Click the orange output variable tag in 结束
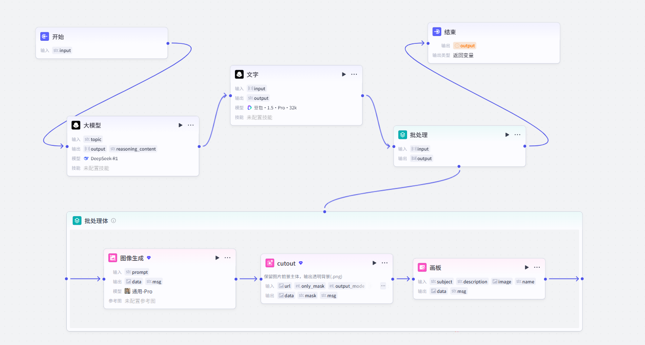Image resolution: width=645 pixels, height=345 pixels. (465, 46)
